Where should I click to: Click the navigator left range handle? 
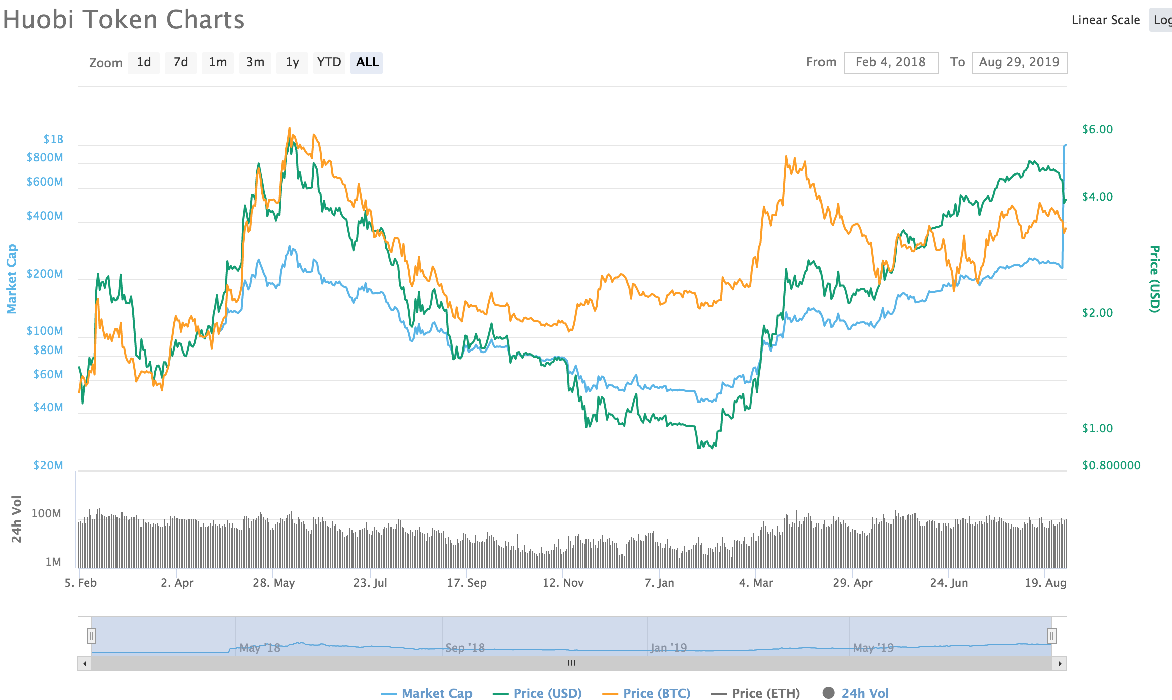pos(91,636)
